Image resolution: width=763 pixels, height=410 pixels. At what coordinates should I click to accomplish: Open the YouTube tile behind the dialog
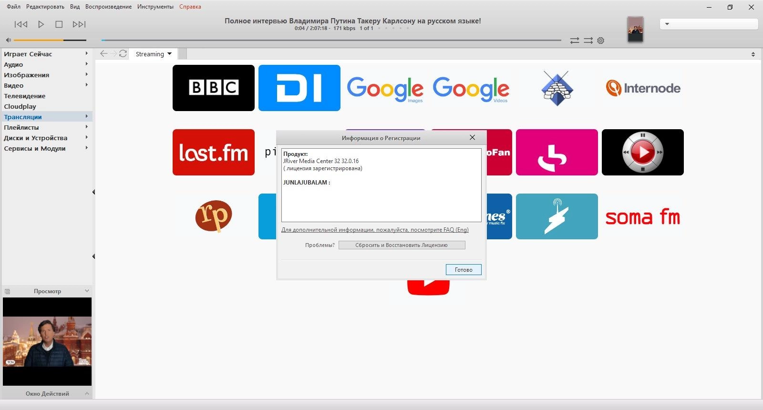pyautogui.click(x=428, y=287)
